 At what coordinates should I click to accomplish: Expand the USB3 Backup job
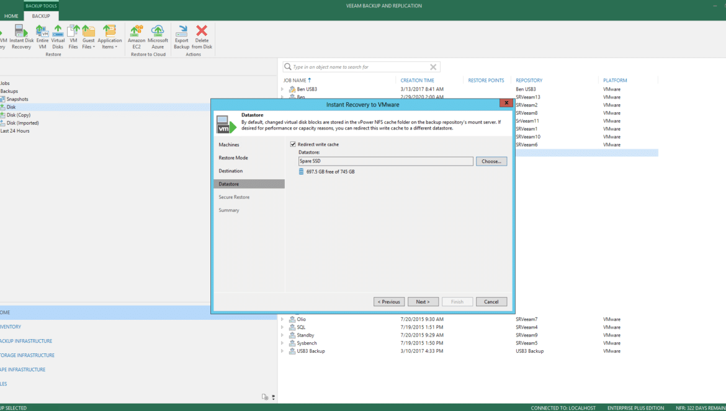point(282,351)
